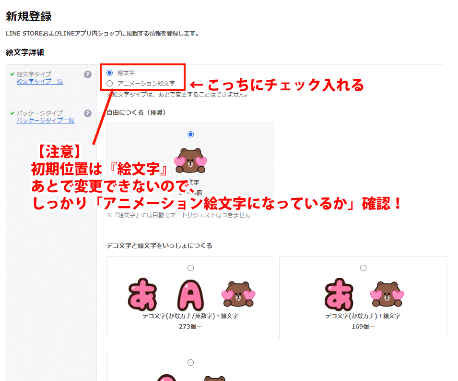Click the green check beside 絵文字タイプ
Viewport: 458px width, 381px height.
[12, 74]
